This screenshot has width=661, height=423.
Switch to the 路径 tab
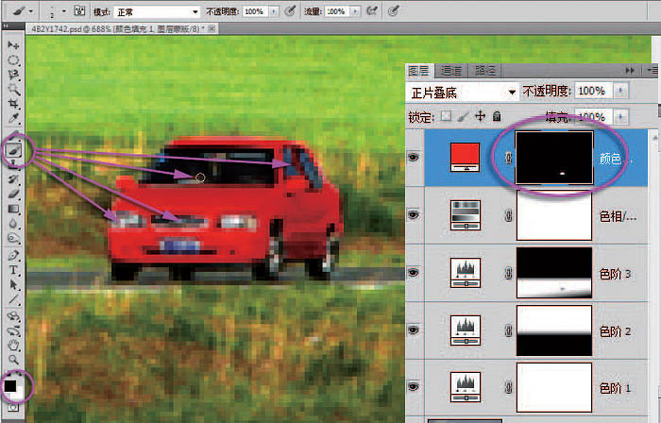485,71
